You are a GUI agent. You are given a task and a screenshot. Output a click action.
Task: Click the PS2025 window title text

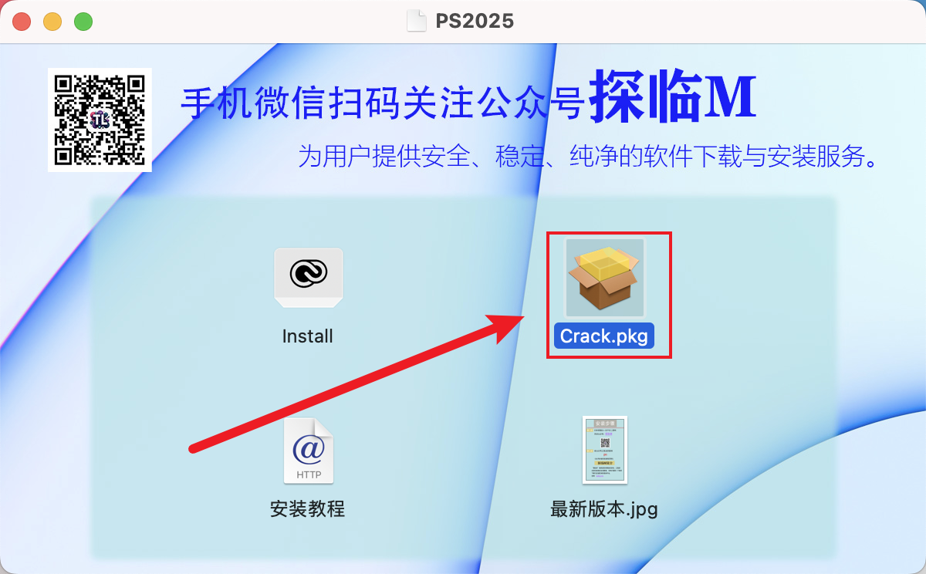tap(474, 21)
